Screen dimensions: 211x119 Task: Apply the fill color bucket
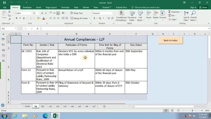tap(38, 18)
